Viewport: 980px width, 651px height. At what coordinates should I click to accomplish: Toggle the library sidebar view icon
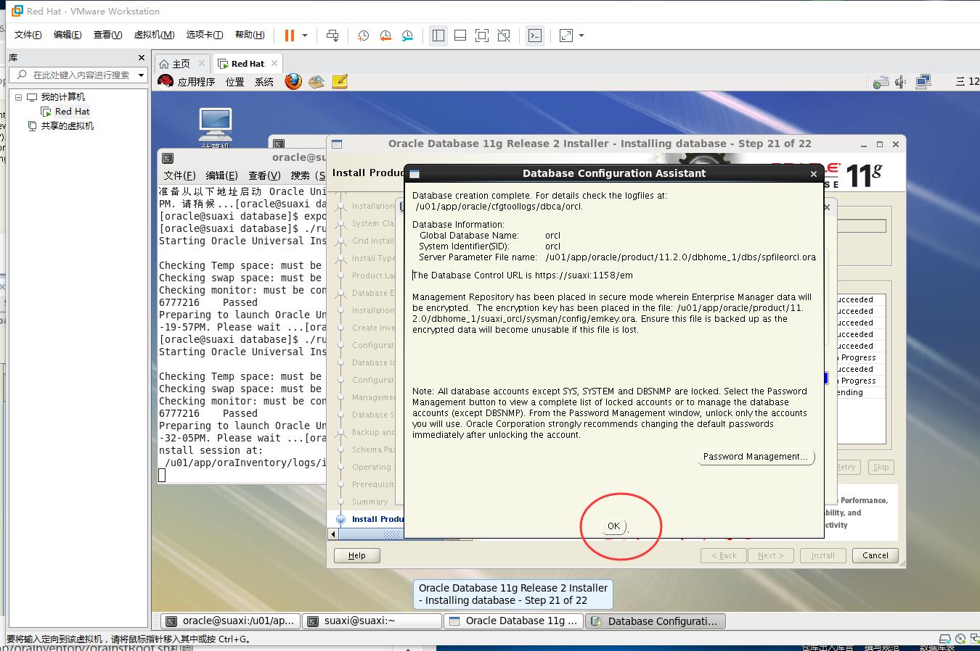[x=438, y=36]
